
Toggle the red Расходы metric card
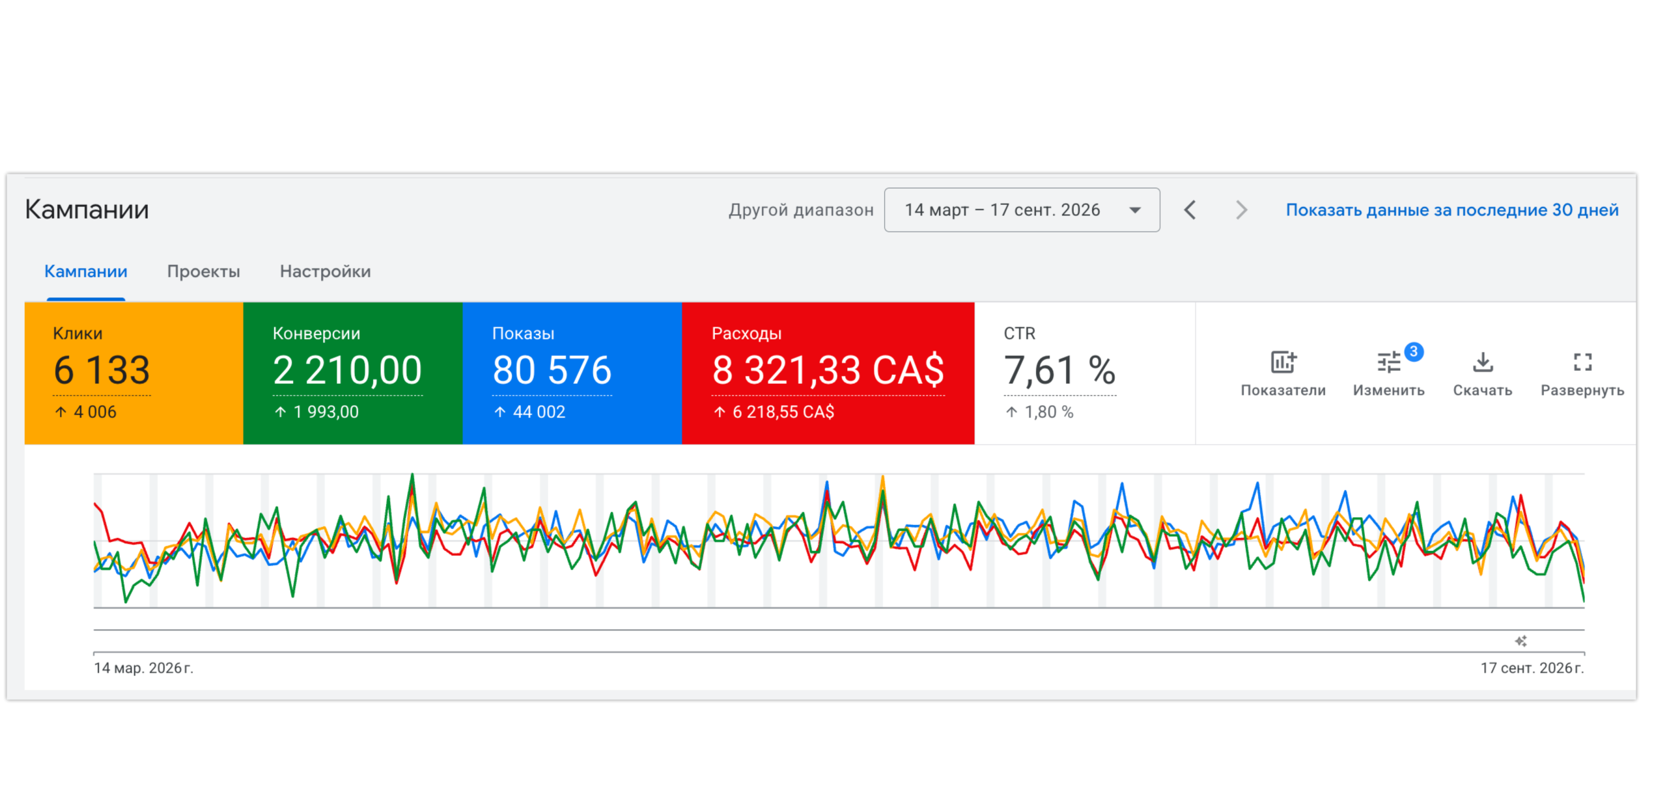(x=828, y=373)
